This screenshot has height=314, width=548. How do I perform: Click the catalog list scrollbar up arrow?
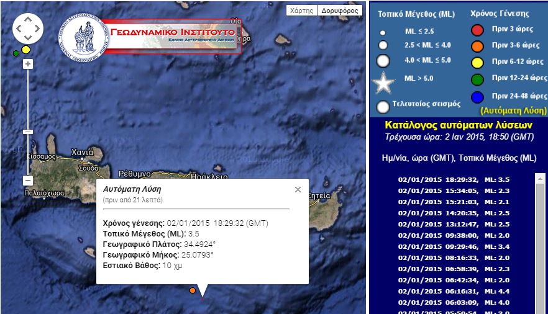[540, 178]
